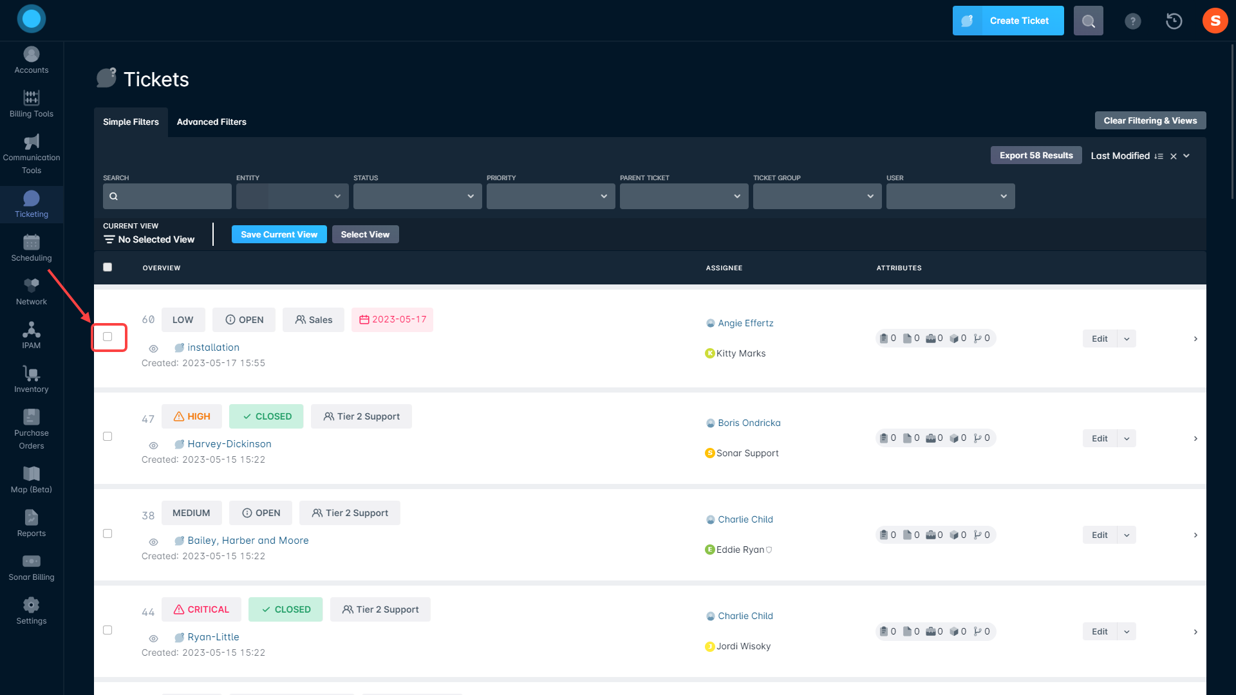Open the Priority filter dropdown

click(550, 196)
